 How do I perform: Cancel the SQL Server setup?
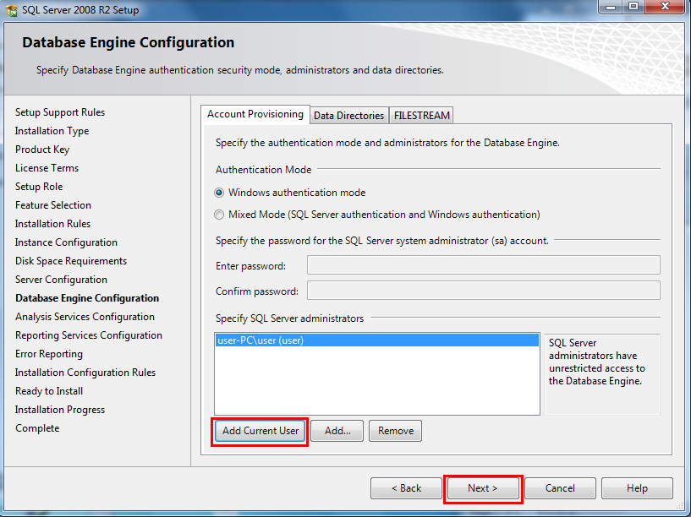(560, 488)
